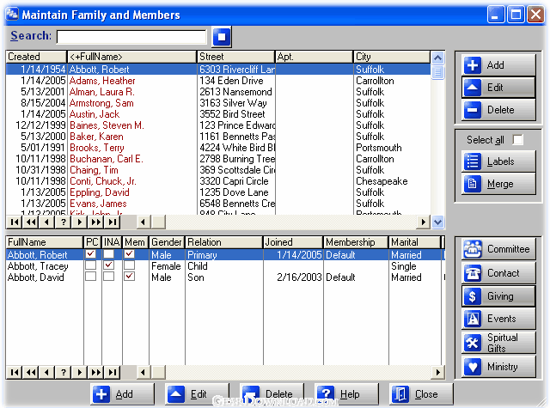Screen dimensions: 550x408
Task: Open the Committee panel
Action: 498,249
